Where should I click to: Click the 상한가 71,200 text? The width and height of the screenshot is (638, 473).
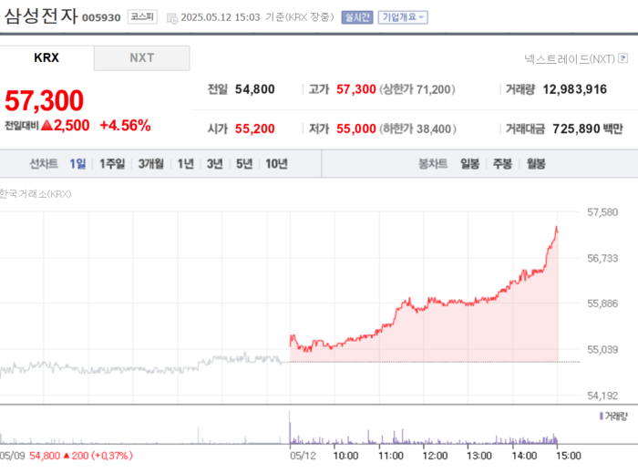(417, 89)
